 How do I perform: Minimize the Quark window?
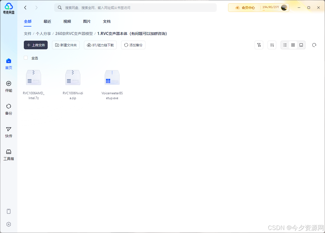click(299, 8)
